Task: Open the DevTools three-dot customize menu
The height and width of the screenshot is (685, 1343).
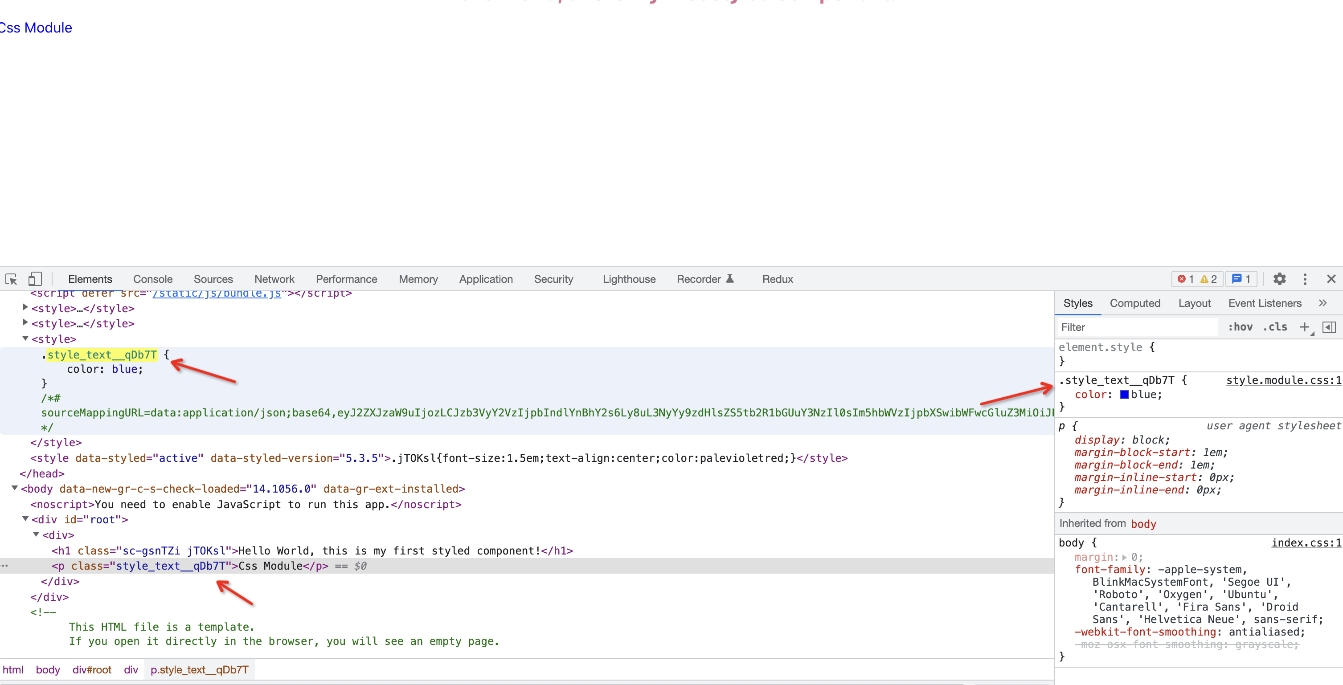Action: (1305, 279)
